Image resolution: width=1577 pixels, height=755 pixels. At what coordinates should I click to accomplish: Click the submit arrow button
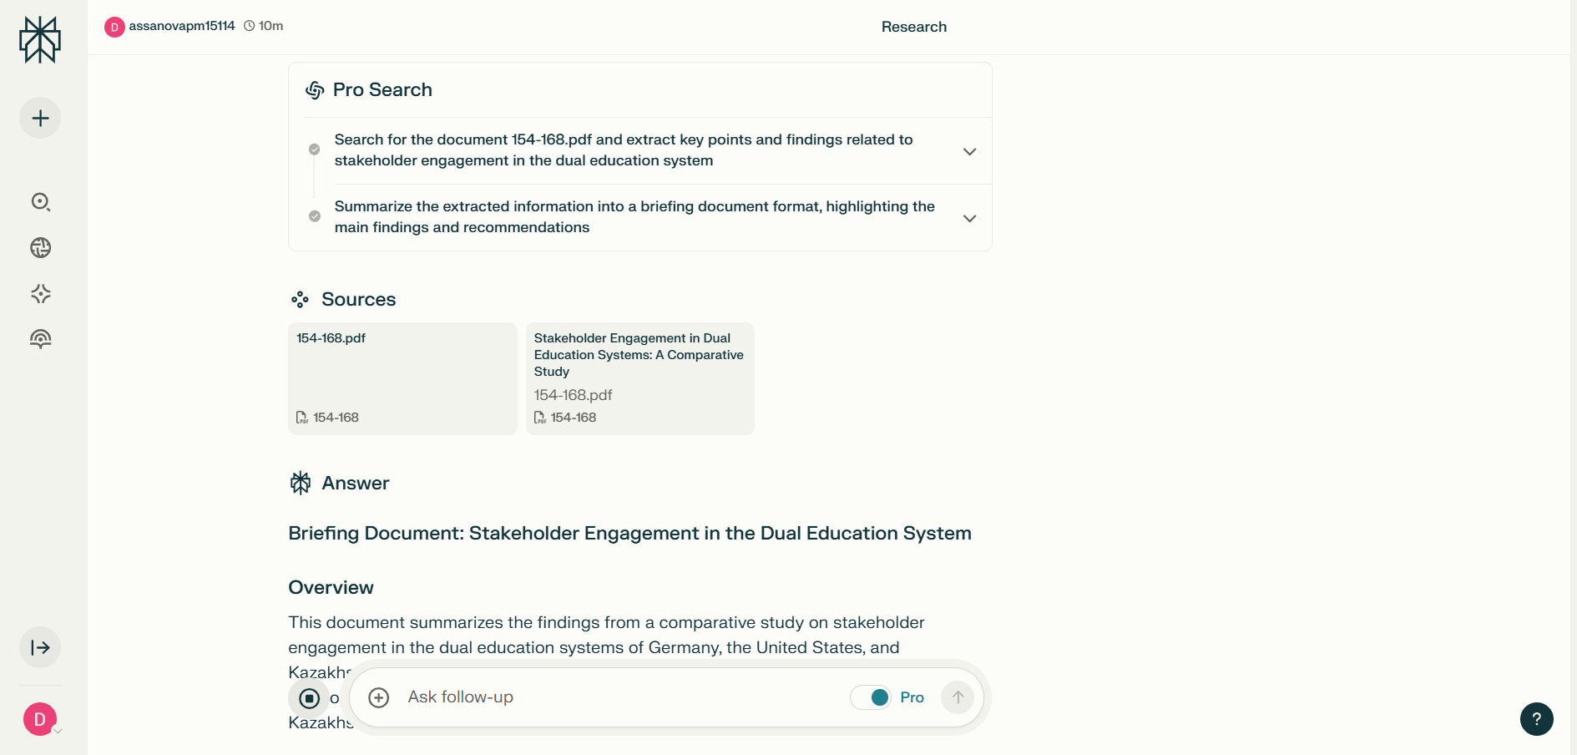click(958, 697)
